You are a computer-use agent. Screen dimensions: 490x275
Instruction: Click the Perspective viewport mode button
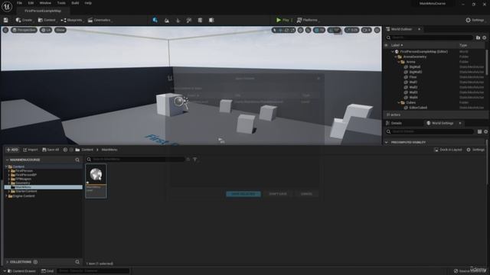pyautogui.click(x=24, y=30)
